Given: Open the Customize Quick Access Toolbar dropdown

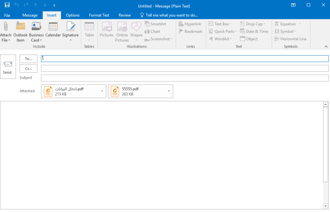Looking at the screenshot, I should [x=54, y=6].
